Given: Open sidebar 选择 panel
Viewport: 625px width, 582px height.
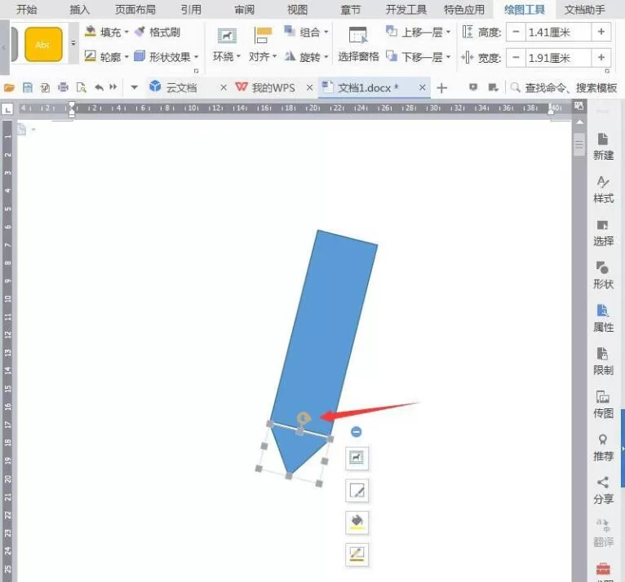Looking at the screenshot, I should 603,232.
